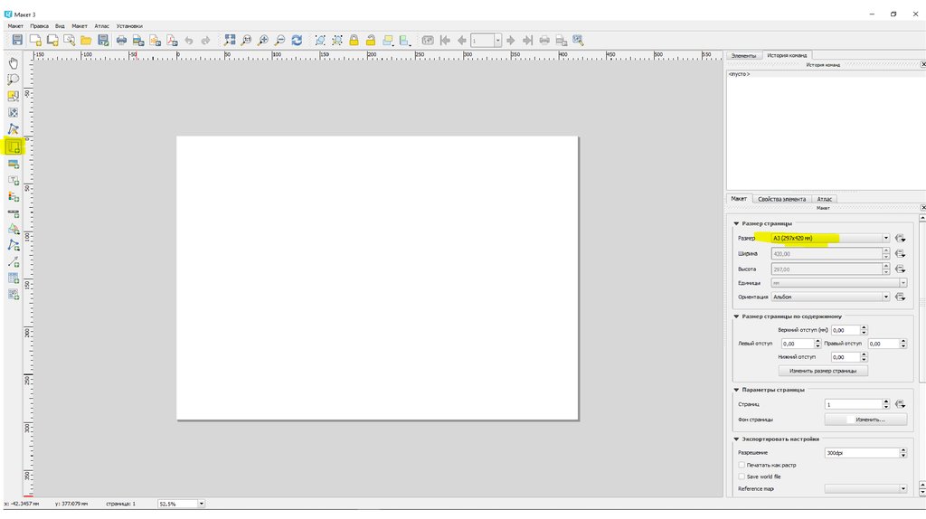
Task: Open the 'Ориентация' dropdown showing Альбом
Action: click(830, 297)
